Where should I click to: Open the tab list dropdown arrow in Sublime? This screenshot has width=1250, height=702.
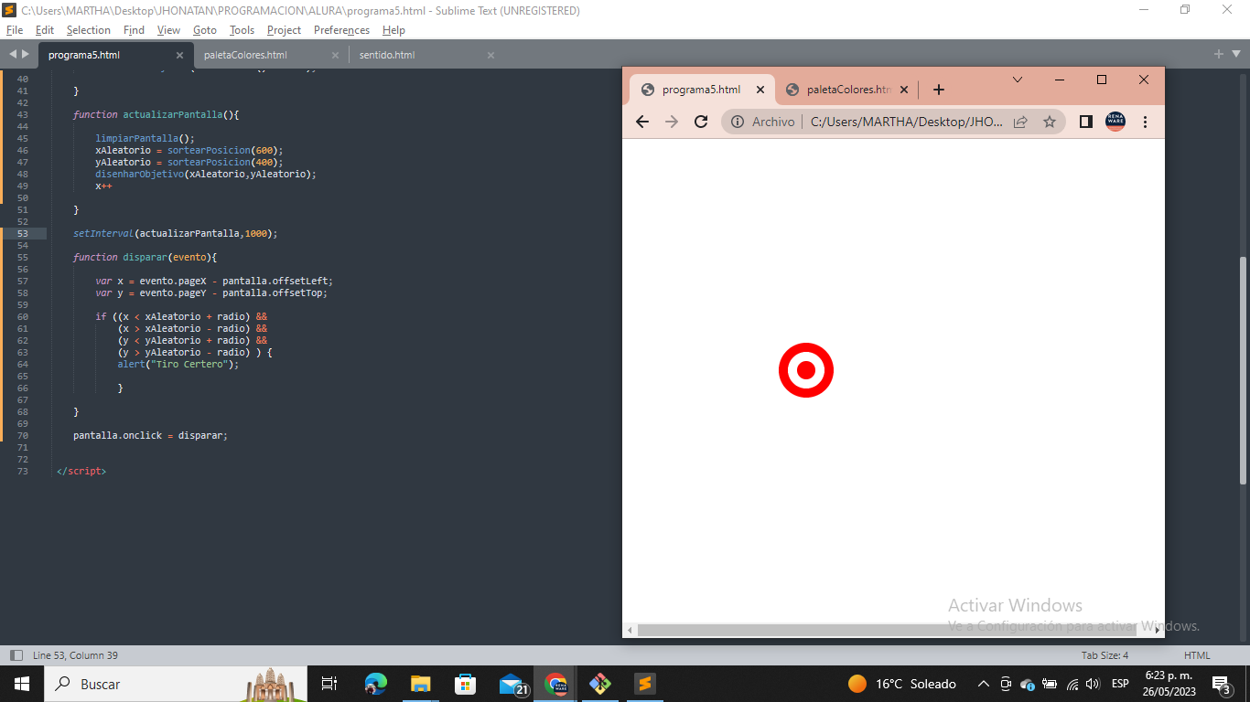(x=1234, y=54)
